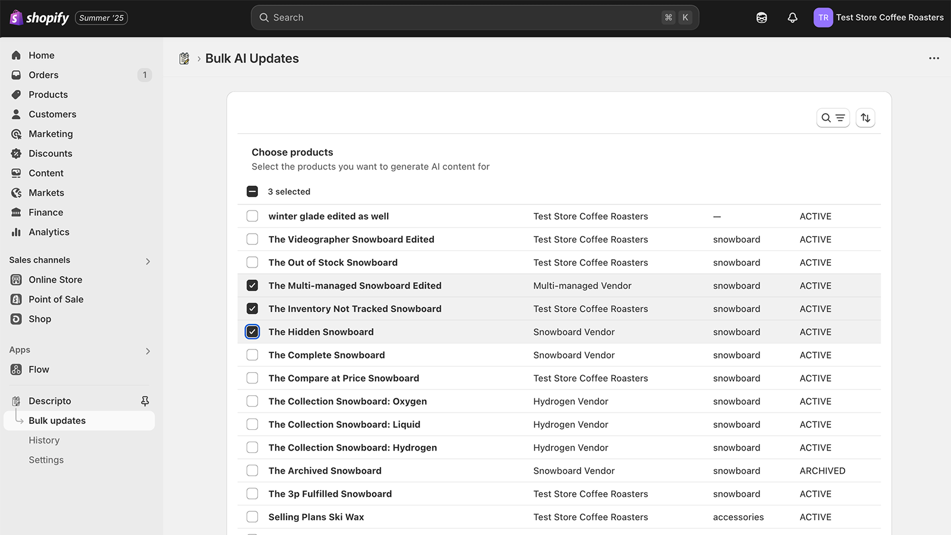Screen dimensions: 951x535
Task: Expand the Sales channels section chevron
Action: [148, 262]
